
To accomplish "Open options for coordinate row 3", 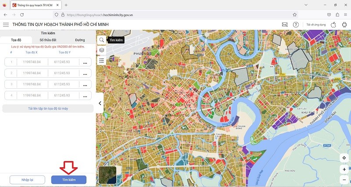I will 85,84.
